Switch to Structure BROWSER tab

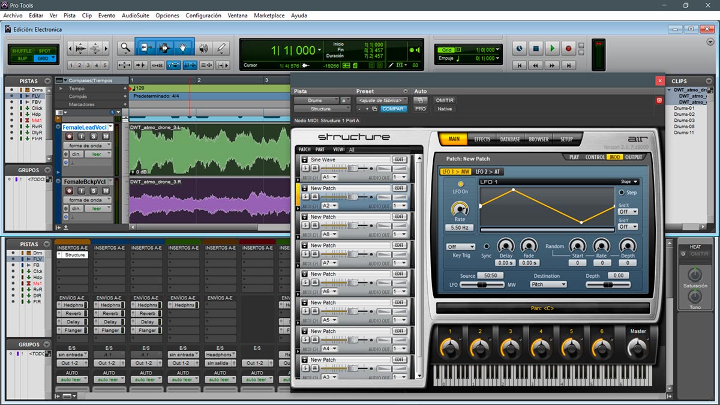click(538, 139)
